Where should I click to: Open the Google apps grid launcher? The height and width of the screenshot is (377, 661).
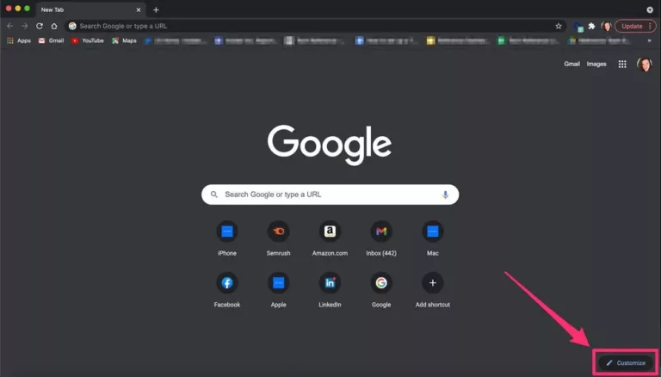click(622, 64)
